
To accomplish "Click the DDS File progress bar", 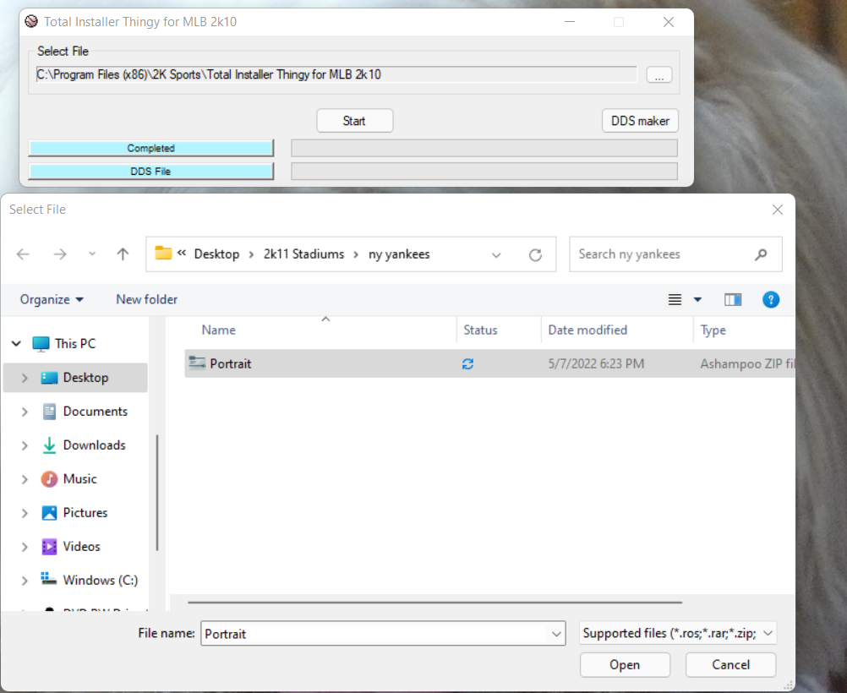I will (150, 172).
